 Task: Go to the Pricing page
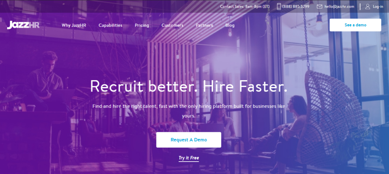coord(142,25)
